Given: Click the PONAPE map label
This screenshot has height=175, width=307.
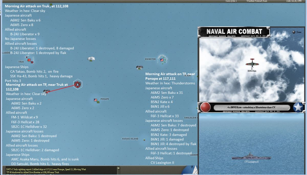Looking at the screenshot, I should coord(105,99).
